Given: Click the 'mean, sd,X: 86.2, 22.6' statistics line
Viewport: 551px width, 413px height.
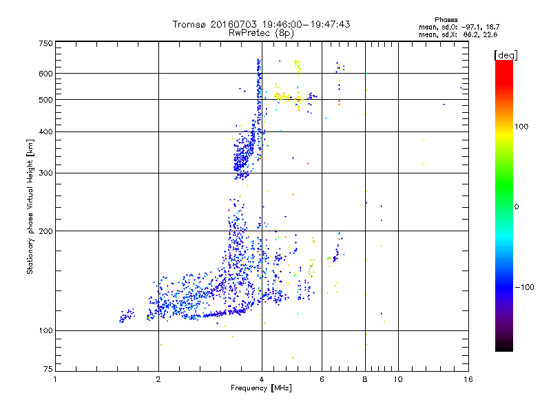Looking at the screenshot, I should coord(458,34).
